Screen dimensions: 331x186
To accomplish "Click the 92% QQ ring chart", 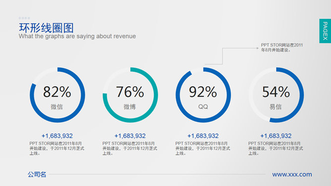I will click(203, 95).
